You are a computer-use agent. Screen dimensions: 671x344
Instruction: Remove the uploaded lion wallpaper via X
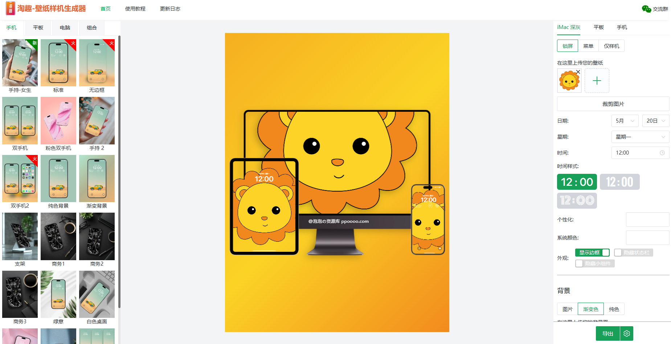[578, 72]
